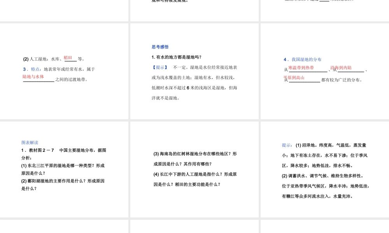Select the bottom-right 沼泽地 answer slide

[x=324, y=169]
